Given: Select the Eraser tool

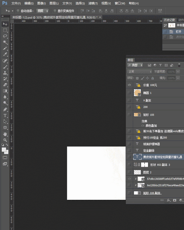Looking at the screenshot, I should click(5, 85).
